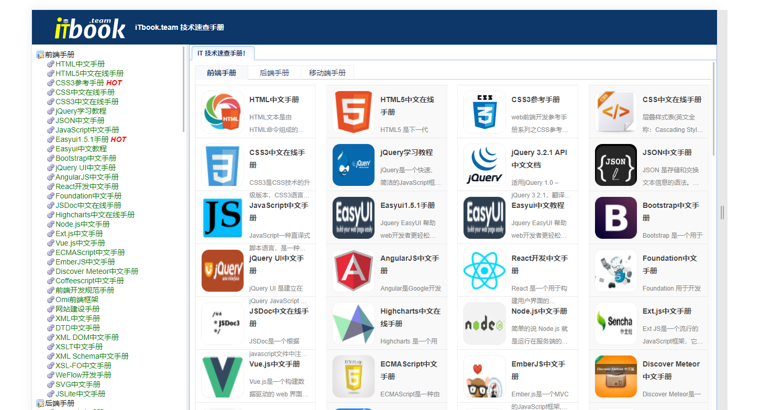Screen dimensions: 760x410
Task: Click the CSS中文在线手册 code file icon
Action: [616, 113]
